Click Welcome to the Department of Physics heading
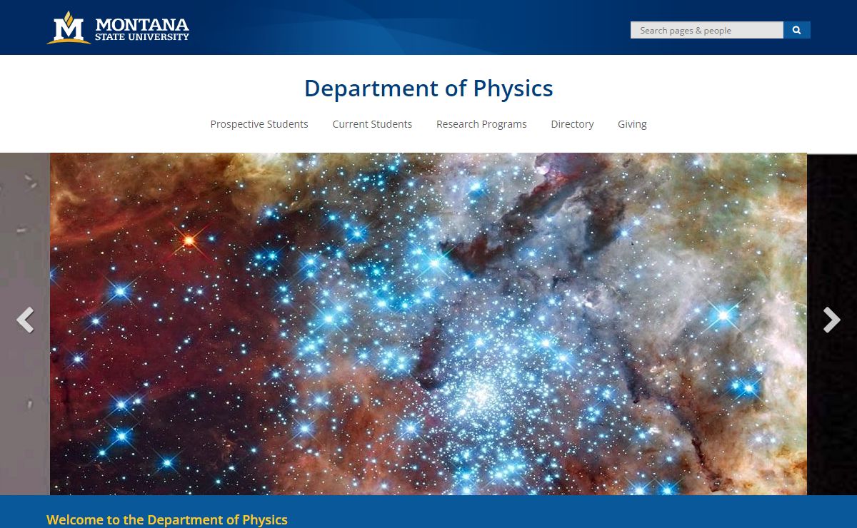 [167, 519]
